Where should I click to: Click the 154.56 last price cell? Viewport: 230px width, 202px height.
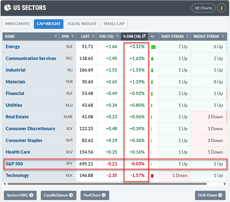pos(86,152)
